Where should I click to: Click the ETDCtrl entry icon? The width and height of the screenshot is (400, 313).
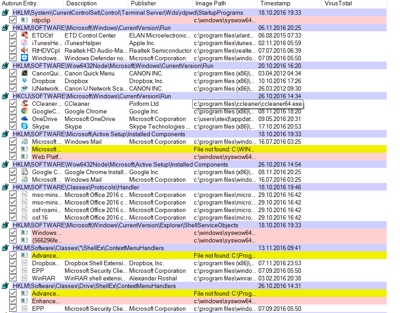(24, 35)
